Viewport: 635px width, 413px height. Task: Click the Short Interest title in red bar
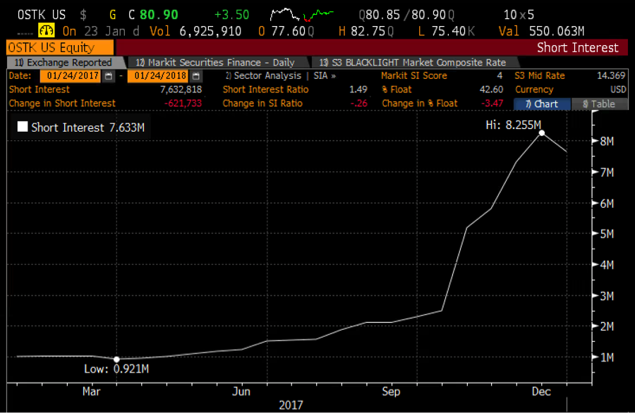(577, 48)
